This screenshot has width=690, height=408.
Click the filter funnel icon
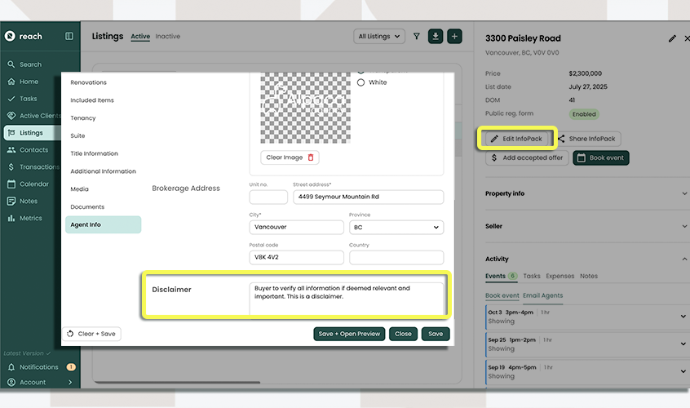click(417, 37)
